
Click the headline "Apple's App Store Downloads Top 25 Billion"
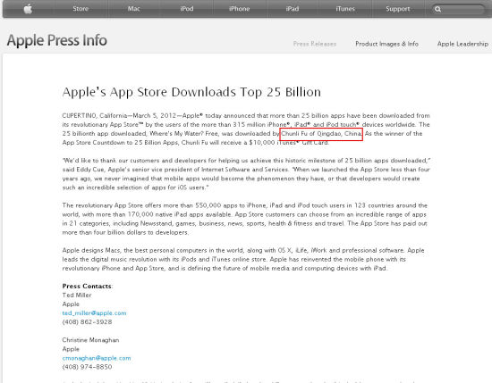191,92
